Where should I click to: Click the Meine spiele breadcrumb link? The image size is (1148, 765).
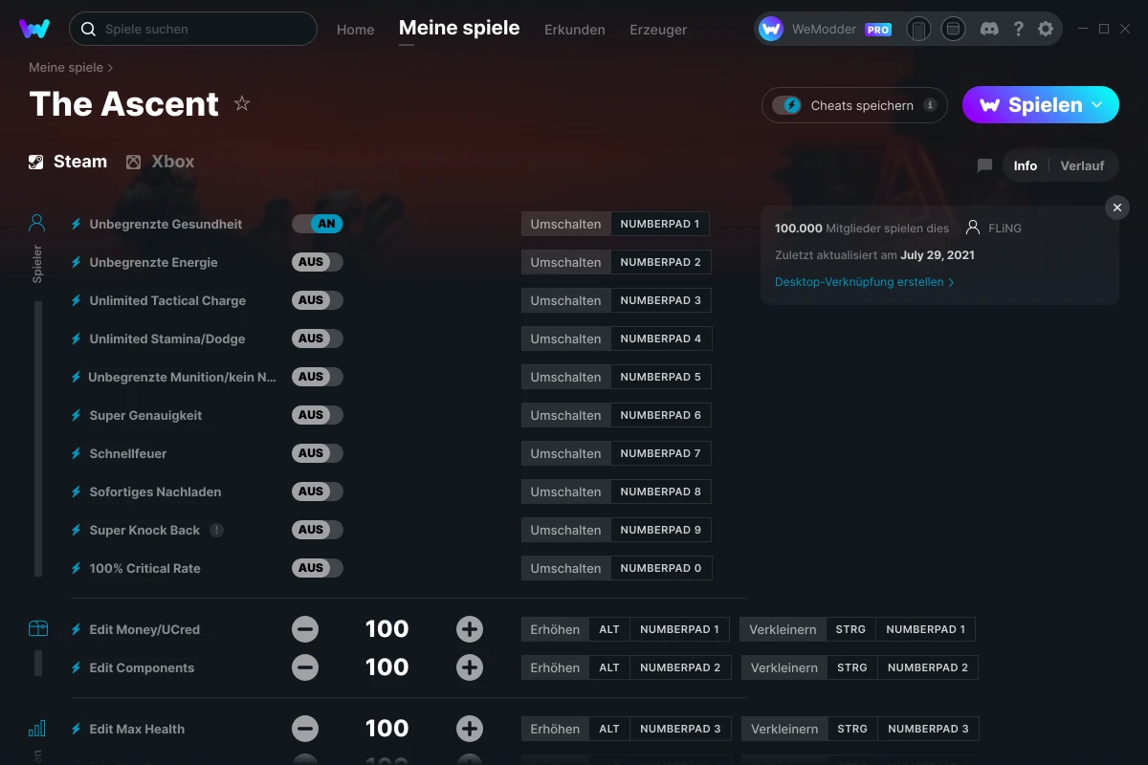[66, 68]
